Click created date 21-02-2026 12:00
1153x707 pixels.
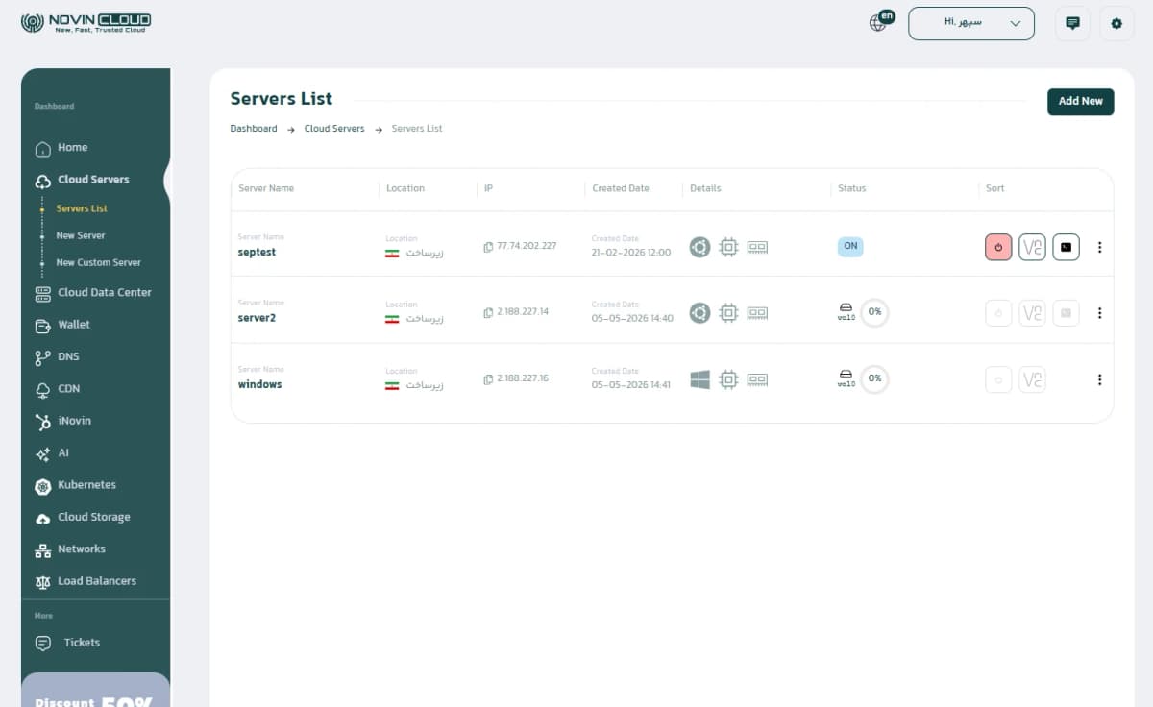[x=631, y=252]
